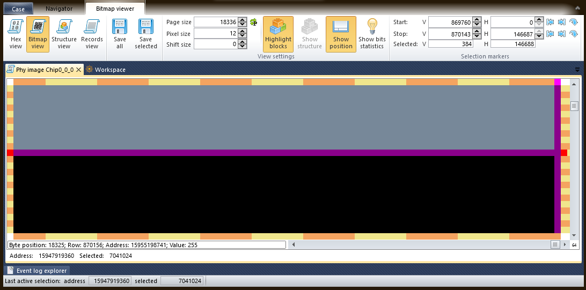The width and height of the screenshot is (586, 290).
Task: Toggle the Show position option
Action: coord(341,34)
